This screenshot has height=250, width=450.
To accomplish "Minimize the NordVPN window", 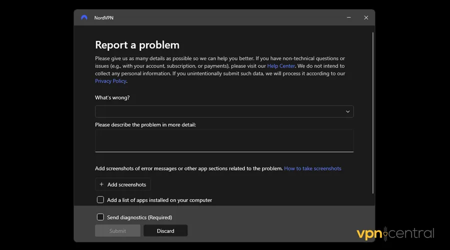I will [x=348, y=17].
